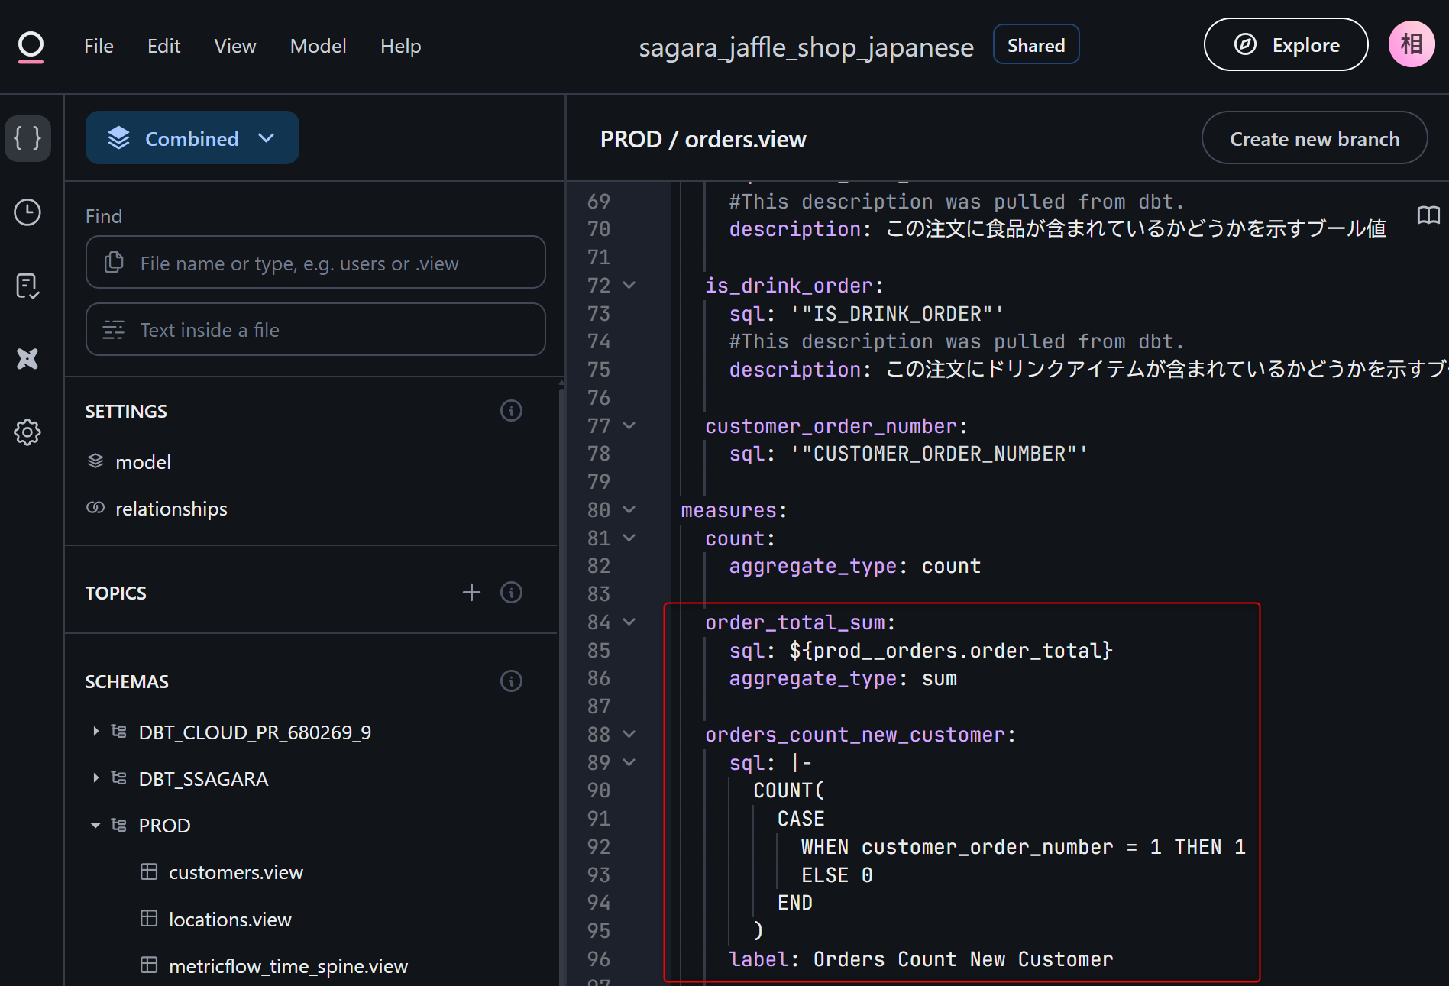Click the file name search field
Viewport: 1449px width, 986px height.
tap(315, 263)
